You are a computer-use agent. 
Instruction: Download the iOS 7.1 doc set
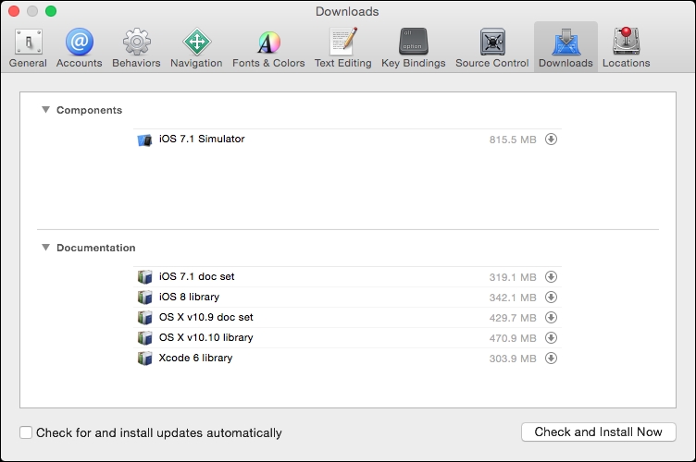[x=551, y=277]
